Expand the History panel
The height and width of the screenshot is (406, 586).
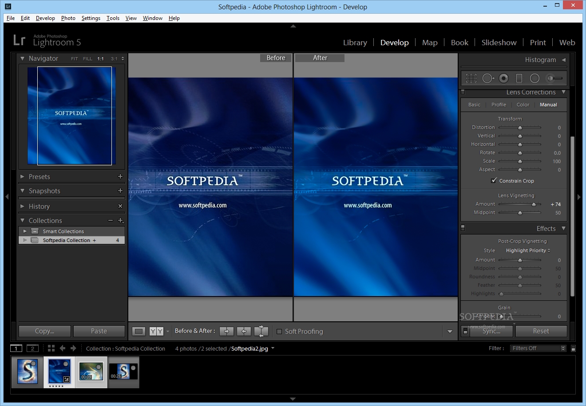[22, 206]
